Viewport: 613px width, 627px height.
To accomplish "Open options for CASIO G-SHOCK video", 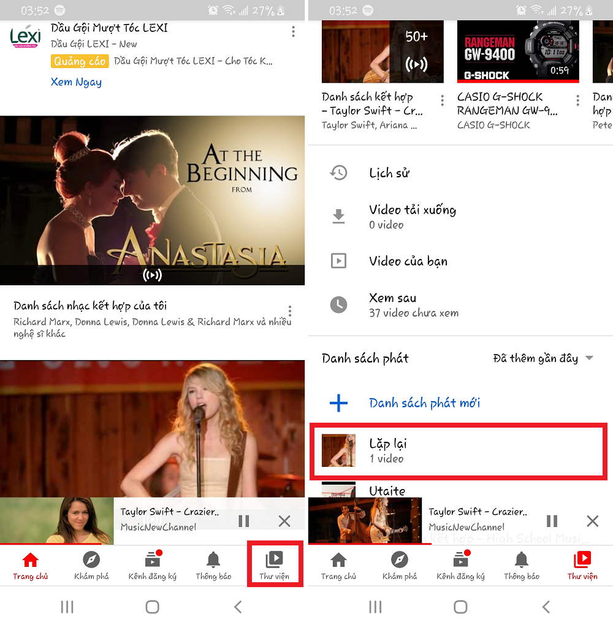I will 577,101.
